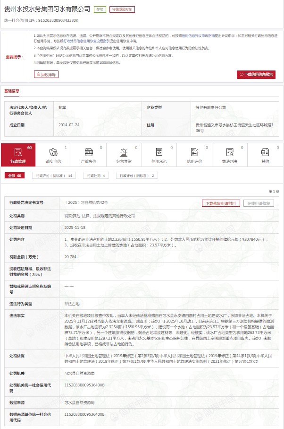
Task: Select the 诚实守信 shield icon
Action: (x=53, y=152)
